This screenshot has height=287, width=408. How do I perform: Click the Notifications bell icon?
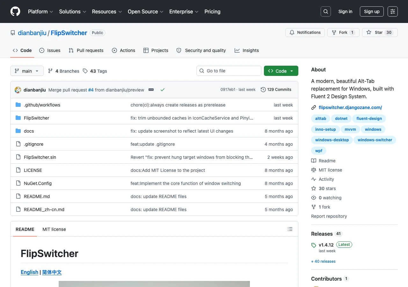click(x=292, y=33)
